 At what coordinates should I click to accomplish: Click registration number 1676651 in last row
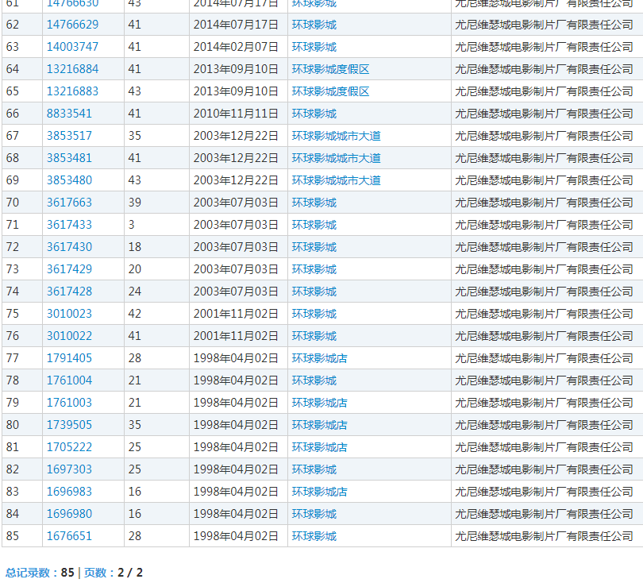point(69,536)
